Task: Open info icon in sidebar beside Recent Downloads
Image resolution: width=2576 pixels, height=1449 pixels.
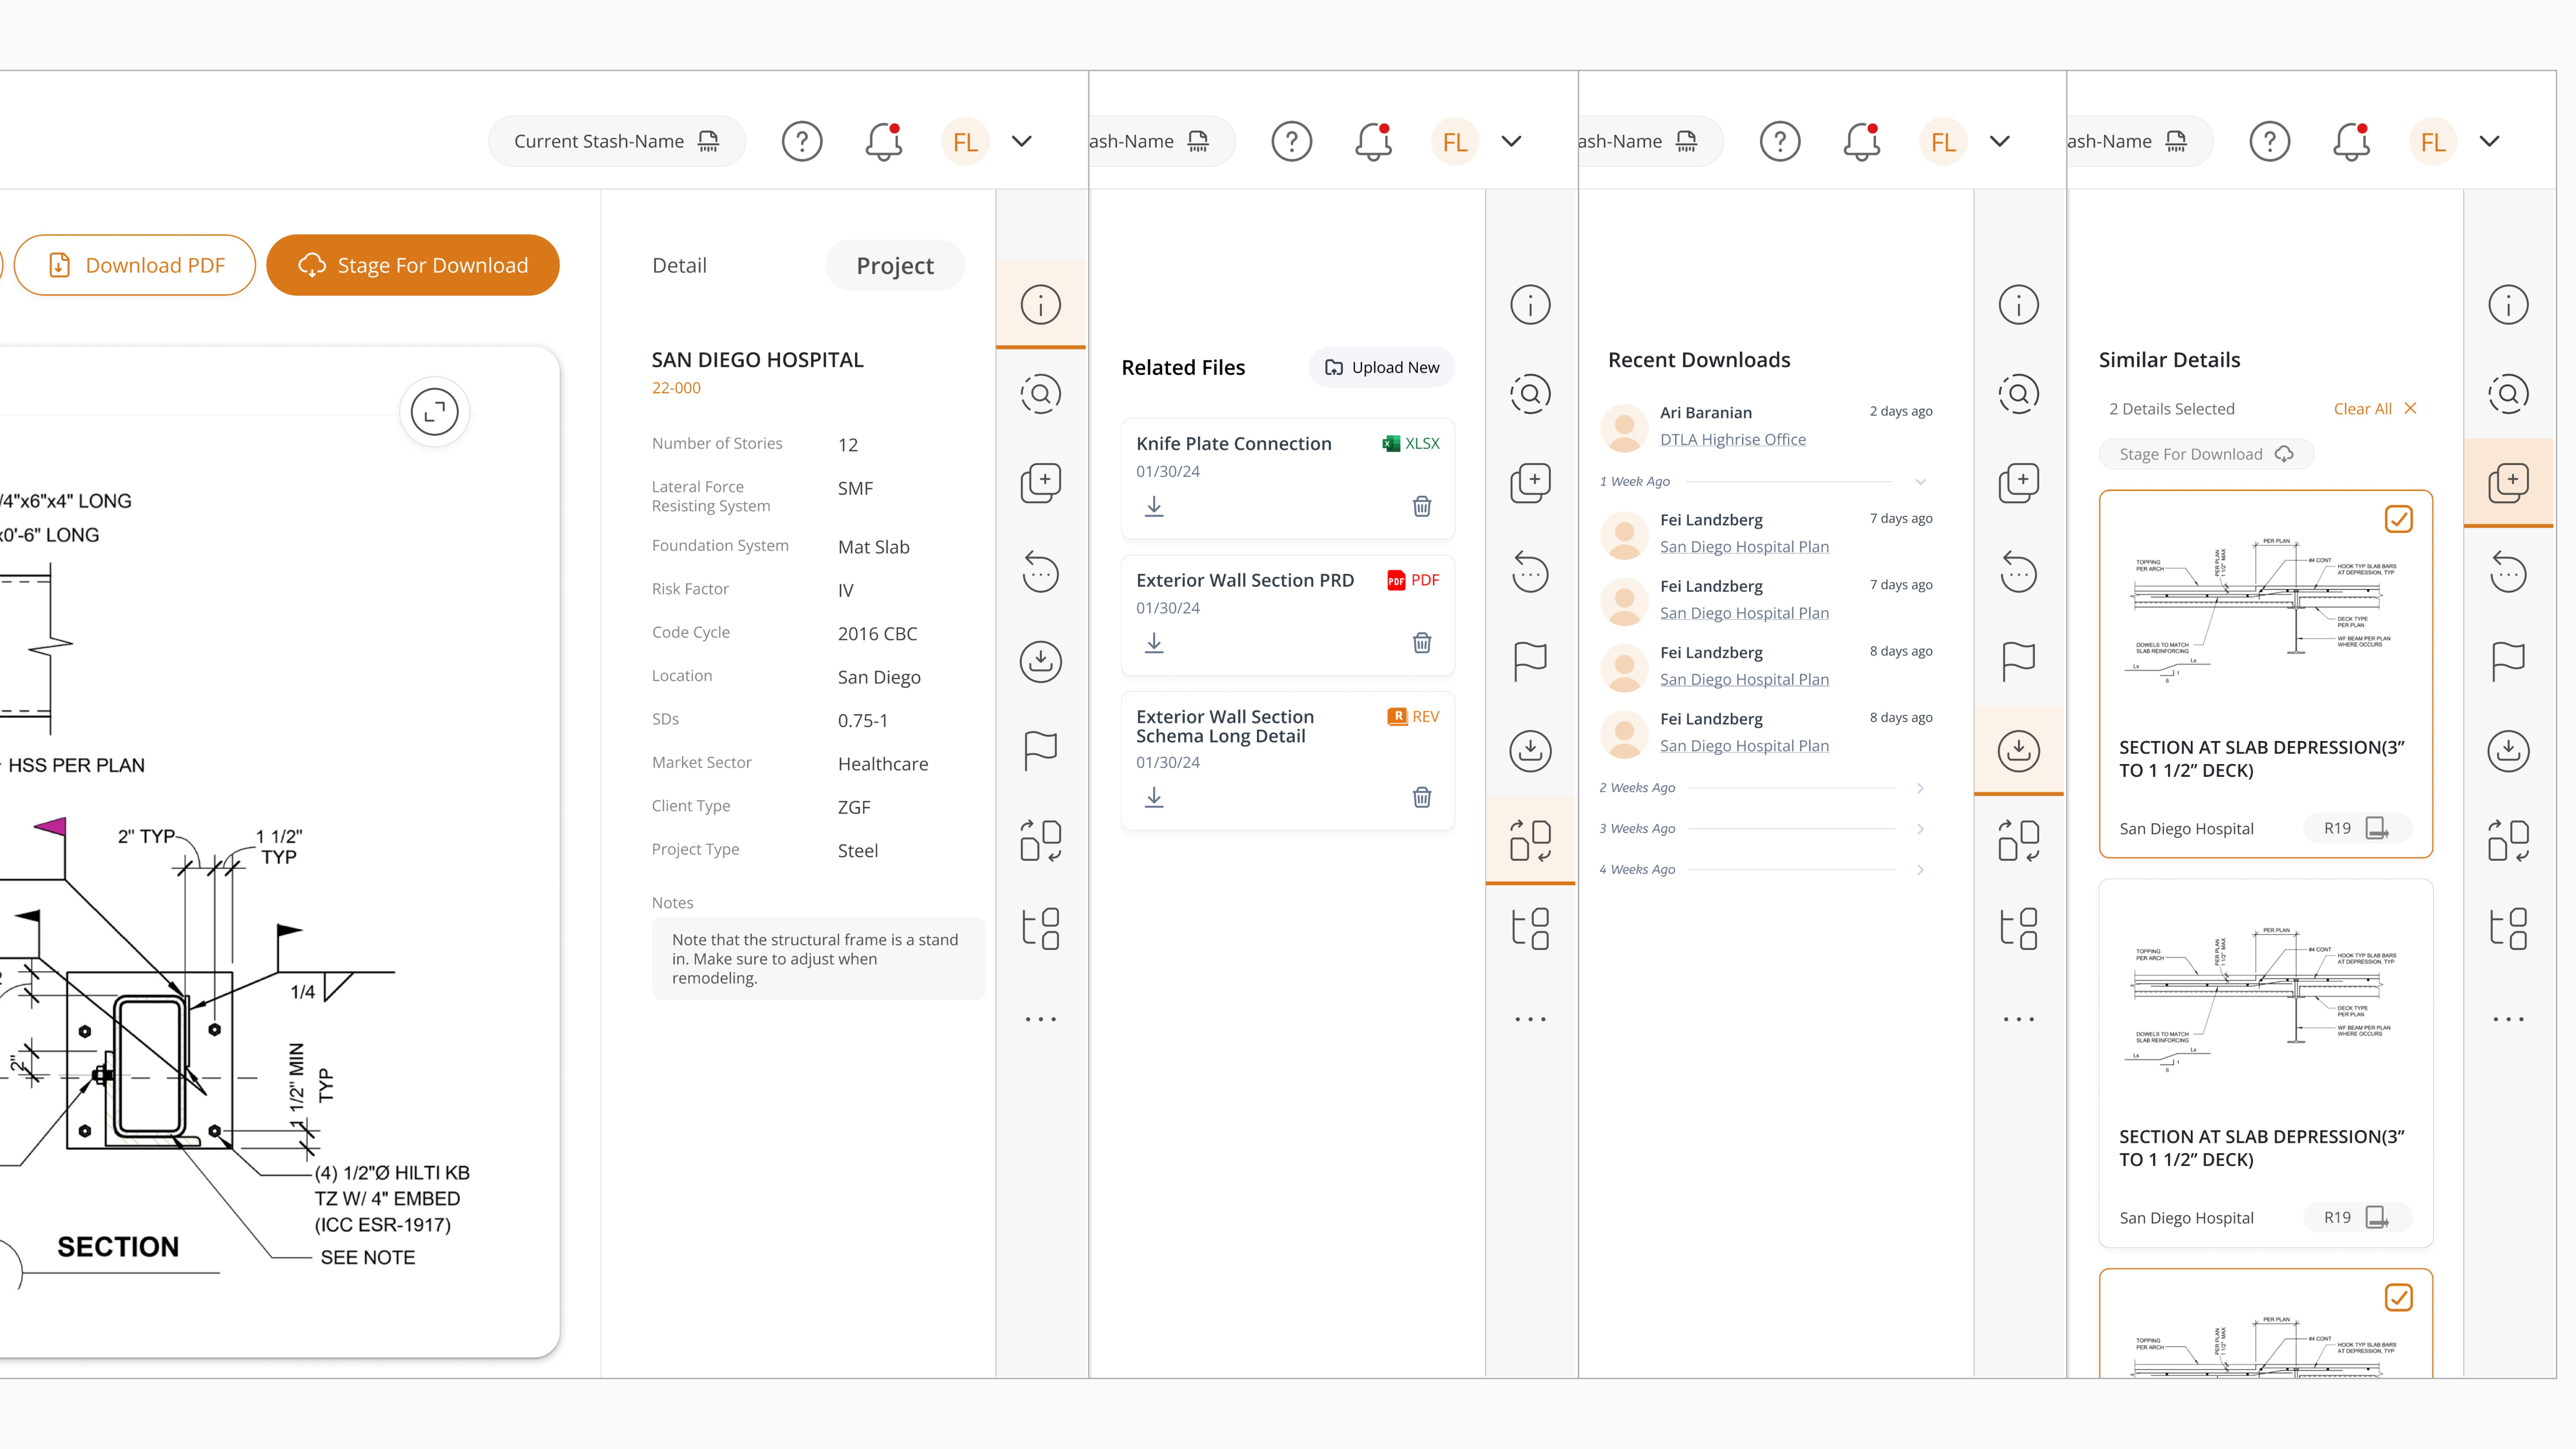Action: pos(2019,305)
